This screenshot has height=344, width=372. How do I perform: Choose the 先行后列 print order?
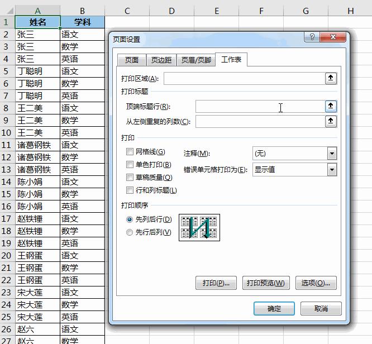[x=130, y=232]
